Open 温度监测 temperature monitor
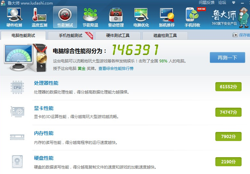Viewport: 250px width, 174px height. (x=40, y=17)
